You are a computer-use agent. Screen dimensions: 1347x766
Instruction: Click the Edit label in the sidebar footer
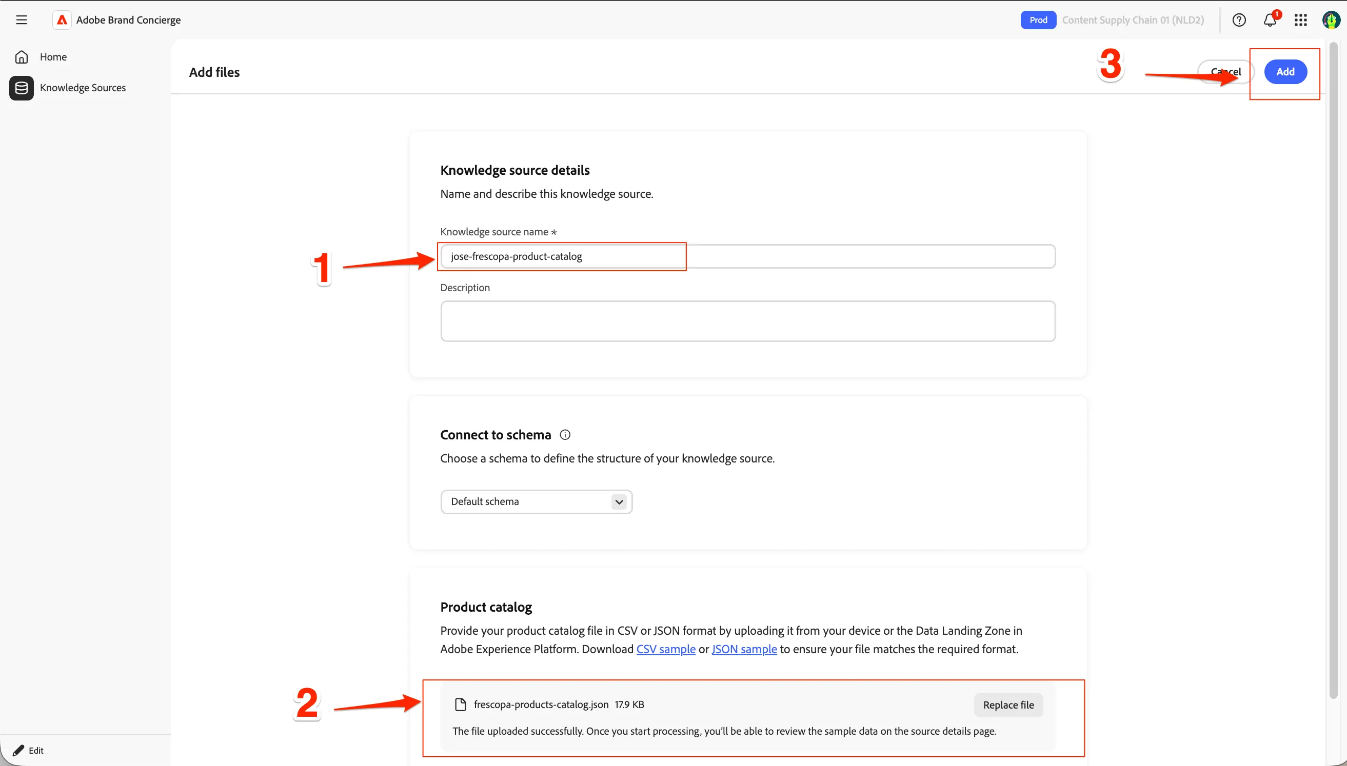point(36,750)
